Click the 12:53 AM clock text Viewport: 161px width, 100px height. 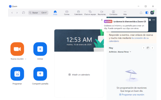79,40
